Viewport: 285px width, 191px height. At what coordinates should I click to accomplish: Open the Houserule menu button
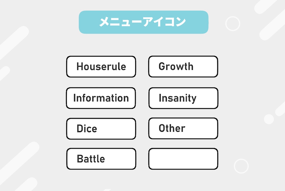pyautogui.click(x=101, y=67)
